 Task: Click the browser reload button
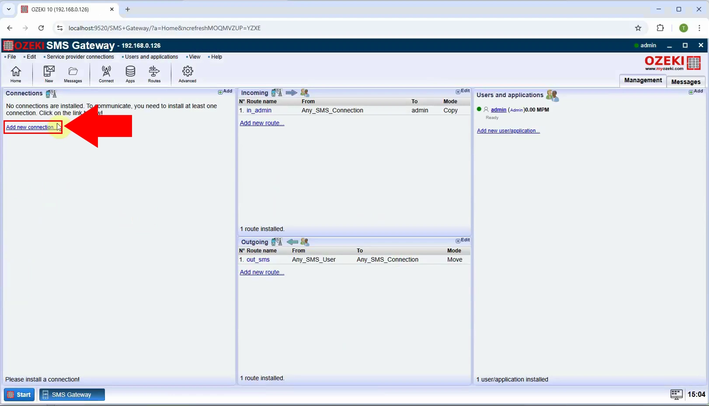[x=41, y=28]
